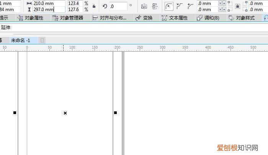The width and height of the screenshot is (268, 155).
Task: Toggle the edit corners together lock
Action: [237, 6]
